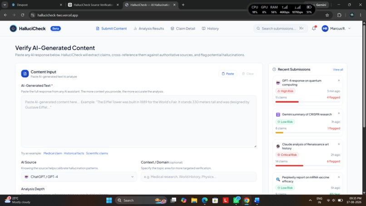Click the ChatGPT icon on quantum computing card
The image size is (366, 206).
[278, 83]
